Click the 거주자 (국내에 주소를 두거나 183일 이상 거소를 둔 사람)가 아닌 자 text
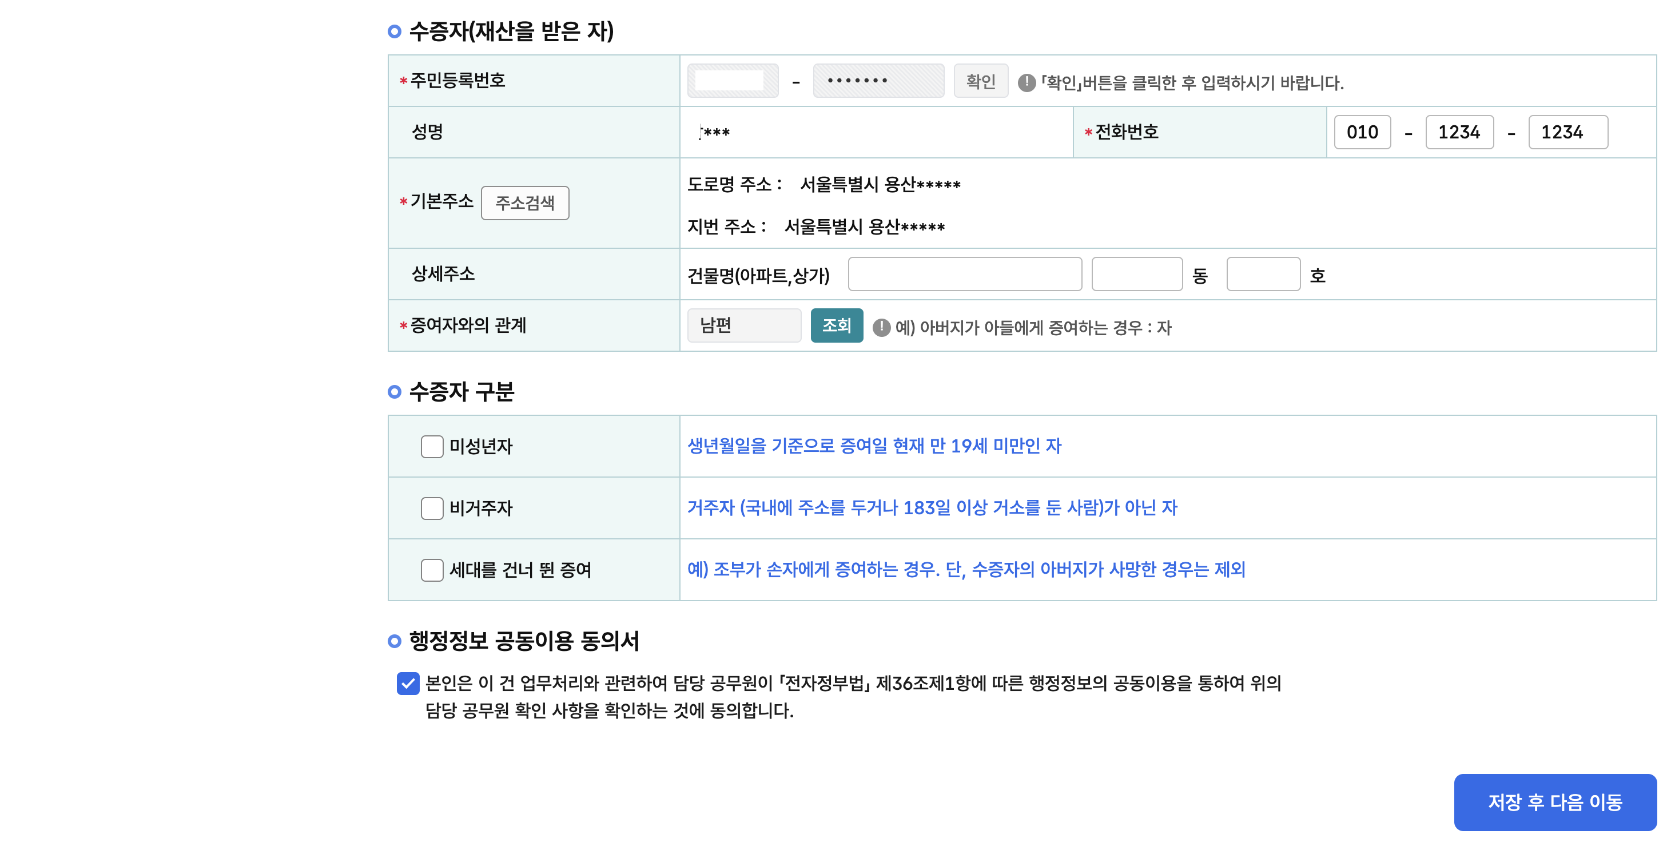1671x842 pixels. (932, 507)
